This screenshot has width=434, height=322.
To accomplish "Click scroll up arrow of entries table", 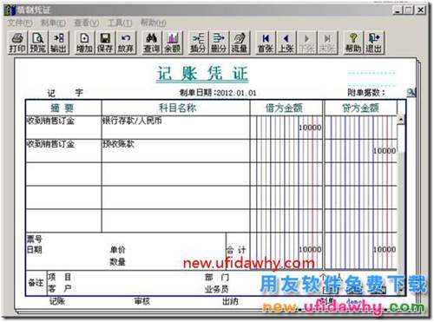I will click(401, 119).
